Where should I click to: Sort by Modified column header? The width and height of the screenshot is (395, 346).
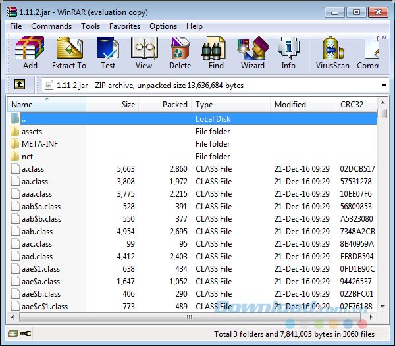(x=303, y=104)
